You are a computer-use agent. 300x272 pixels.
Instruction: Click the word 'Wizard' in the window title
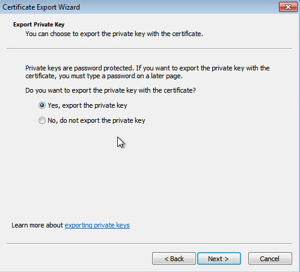tap(69, 7)
